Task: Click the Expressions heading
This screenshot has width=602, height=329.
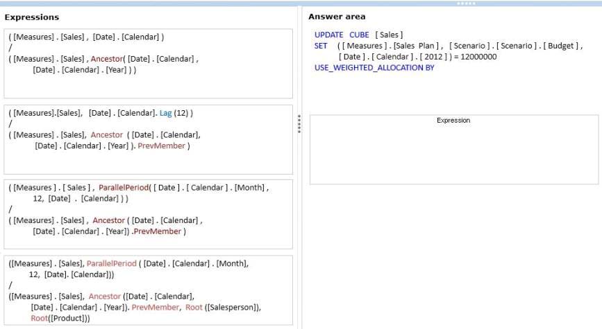Action: click(32, 17)
